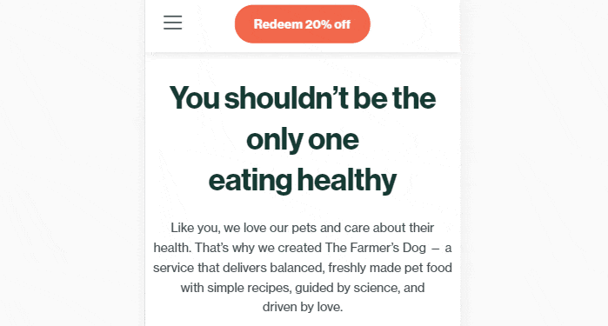Click the word "healthy" in the headline
This screenshot has width=608, height=326.
[347, 181]
